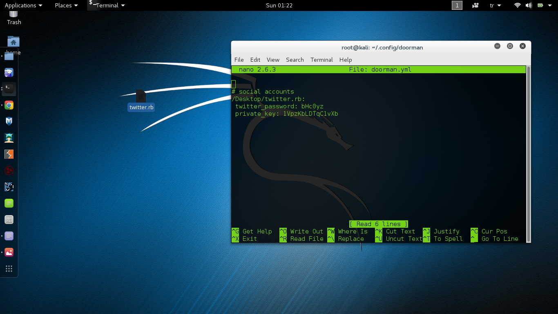The height and width of the screenshot is (314, 558).
Task: Open the Trash desktop icon
Action: (x=14, y=17)
